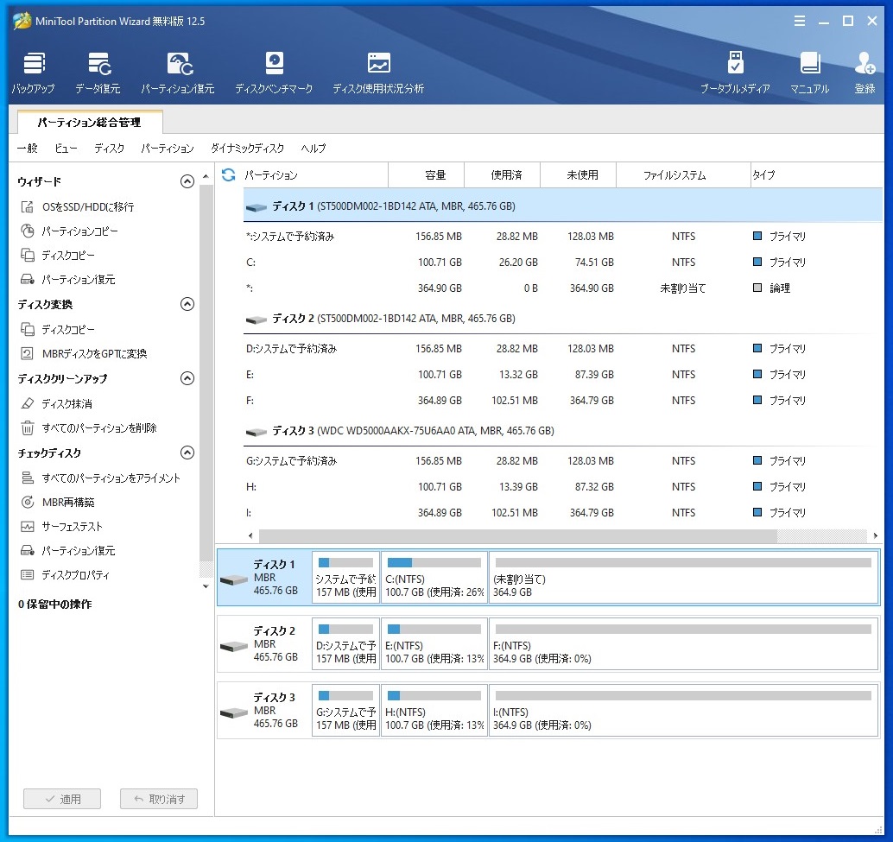Sort by the ファイルシステム column header
This screenshot has width=893, height=842.
(x=683, y=174)
